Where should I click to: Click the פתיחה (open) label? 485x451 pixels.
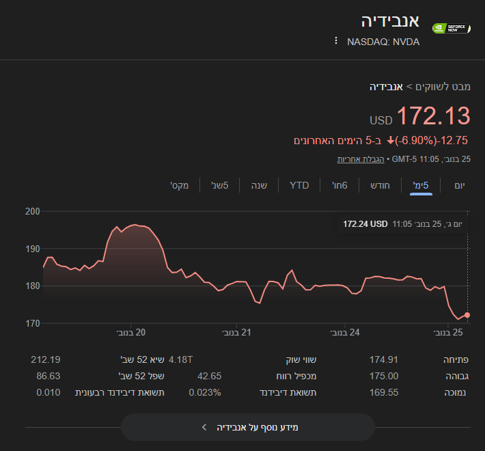tap(456, 359)
